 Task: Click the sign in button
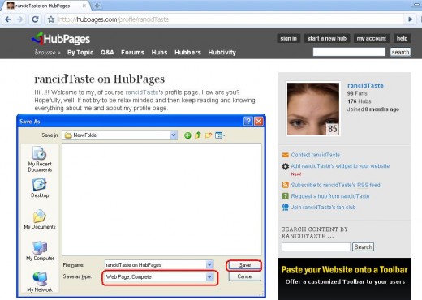tap(288, 39)
